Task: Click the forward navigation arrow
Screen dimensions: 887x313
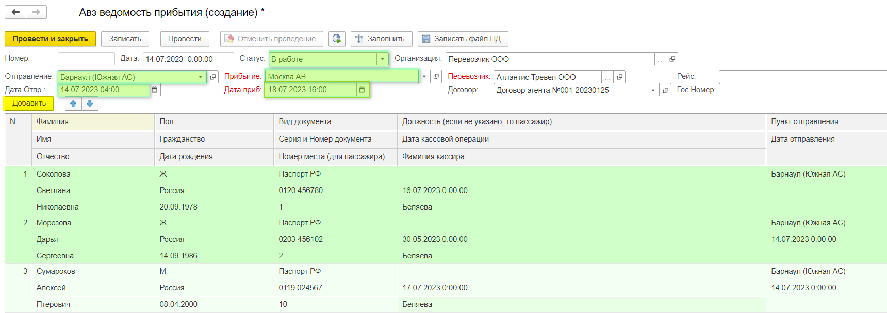Action: (36, 12)
